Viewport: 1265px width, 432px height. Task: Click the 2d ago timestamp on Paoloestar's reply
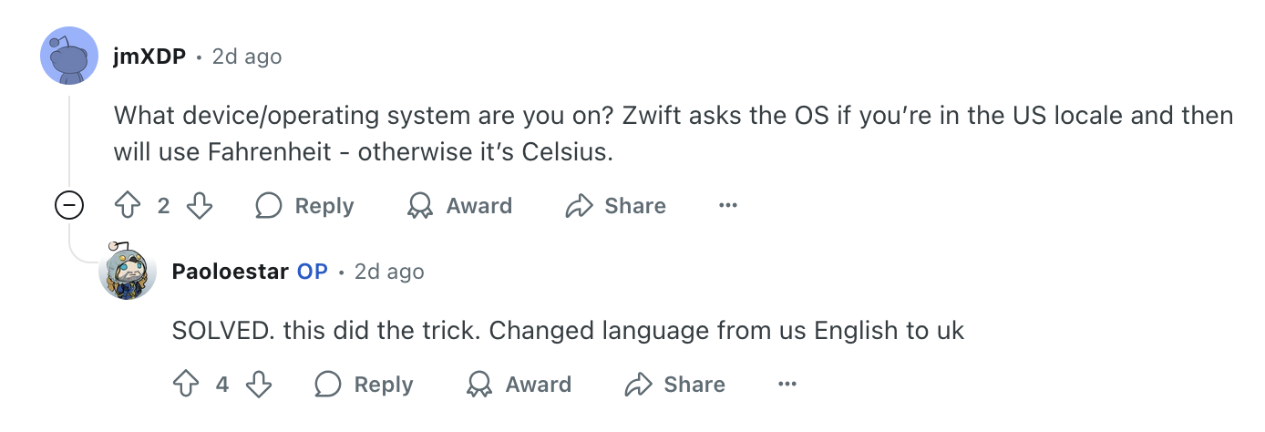pyautogui.click(x=389, y=272)
